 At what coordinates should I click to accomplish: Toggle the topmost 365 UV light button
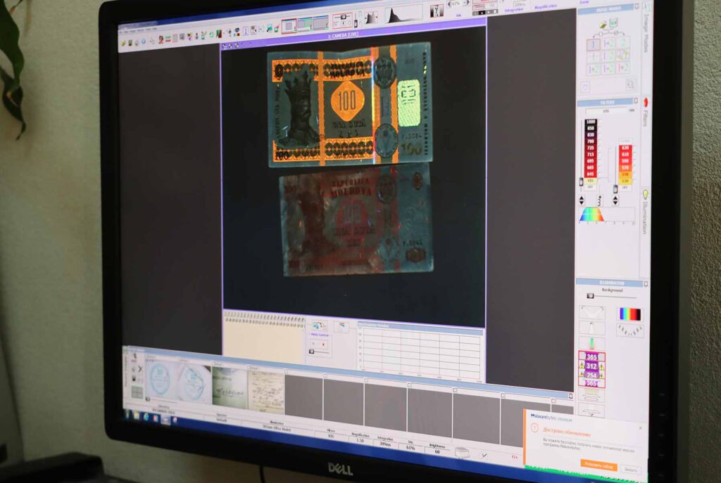591,357
